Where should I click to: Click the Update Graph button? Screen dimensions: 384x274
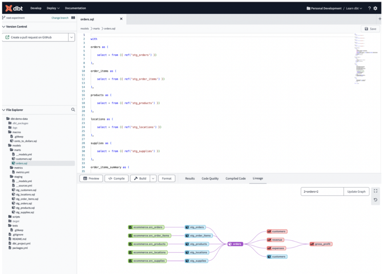(356, 192)
